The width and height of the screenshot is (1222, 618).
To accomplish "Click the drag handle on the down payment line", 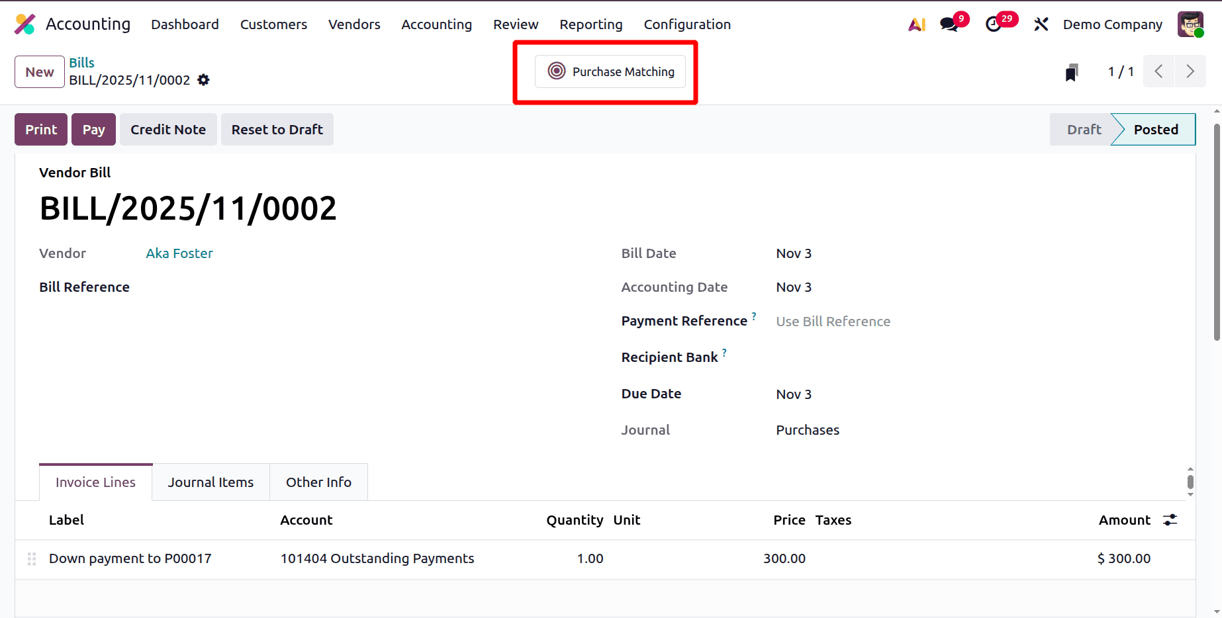I will pos(31,558).
